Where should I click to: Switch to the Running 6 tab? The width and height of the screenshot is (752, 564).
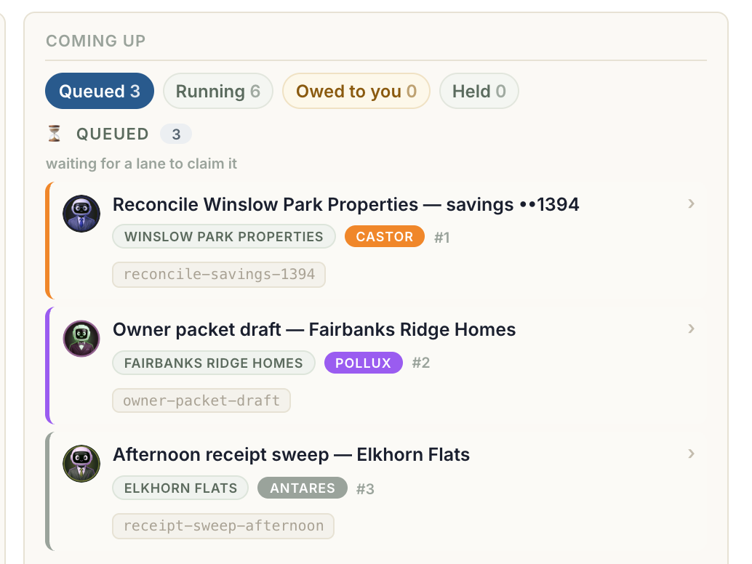[218, 91]
